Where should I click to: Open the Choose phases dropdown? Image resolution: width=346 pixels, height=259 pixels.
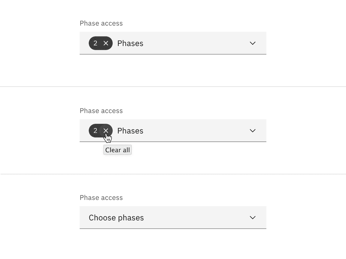[195, 217]
